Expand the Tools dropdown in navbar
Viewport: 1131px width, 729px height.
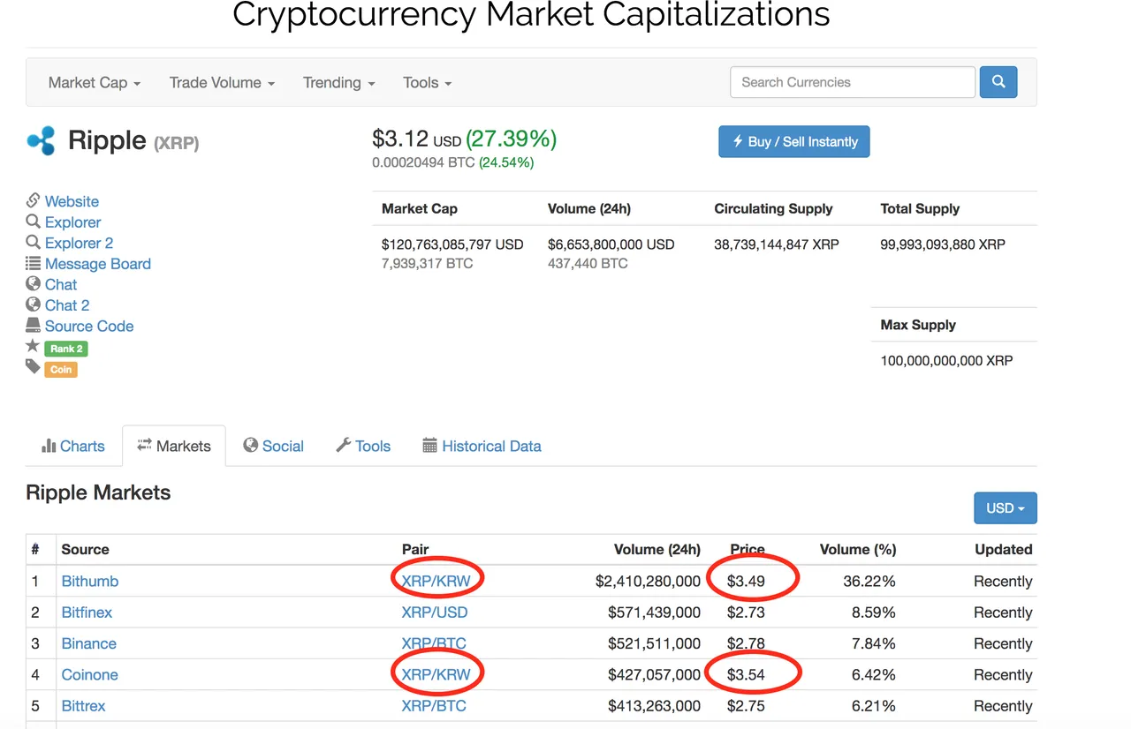[428, 82]
